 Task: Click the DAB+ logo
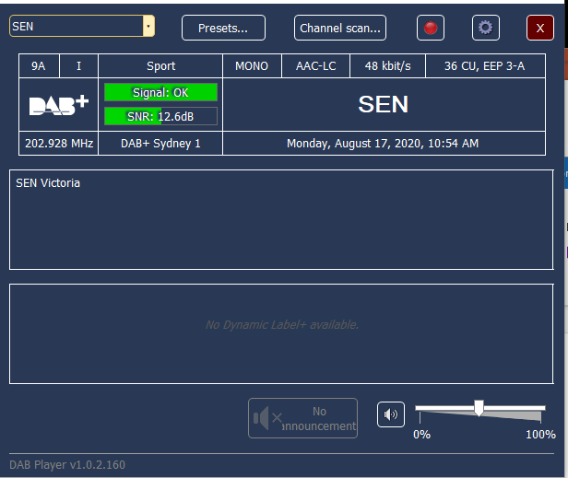pyautogui.click(x=59, y=105)
